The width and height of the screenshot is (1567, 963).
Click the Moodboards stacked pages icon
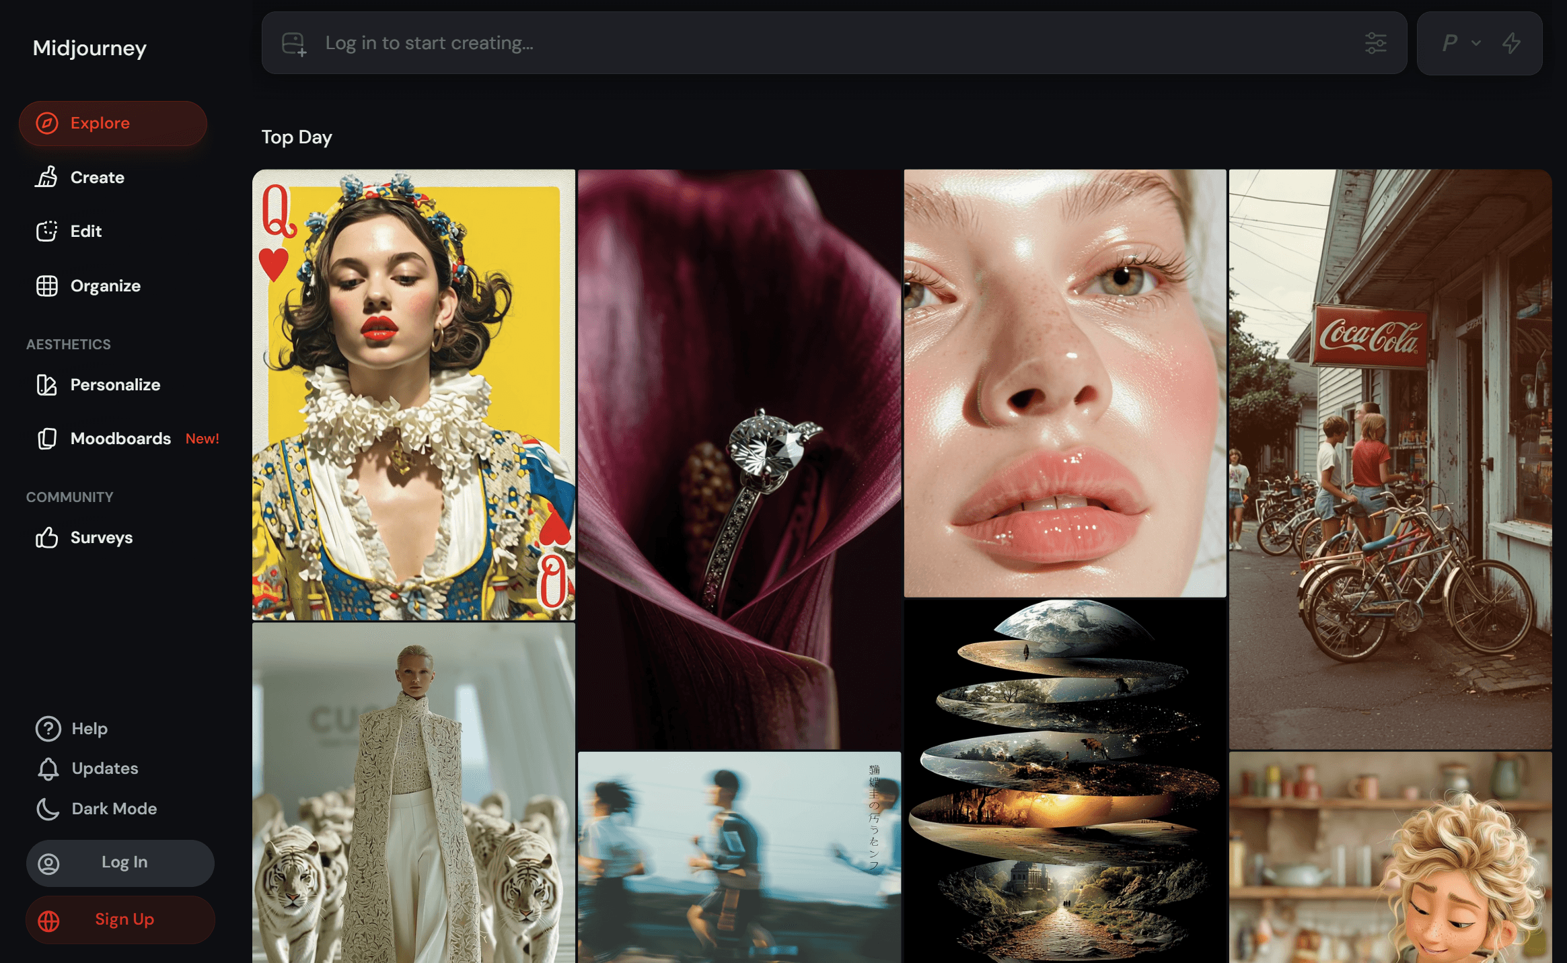(x=46, y=439)
